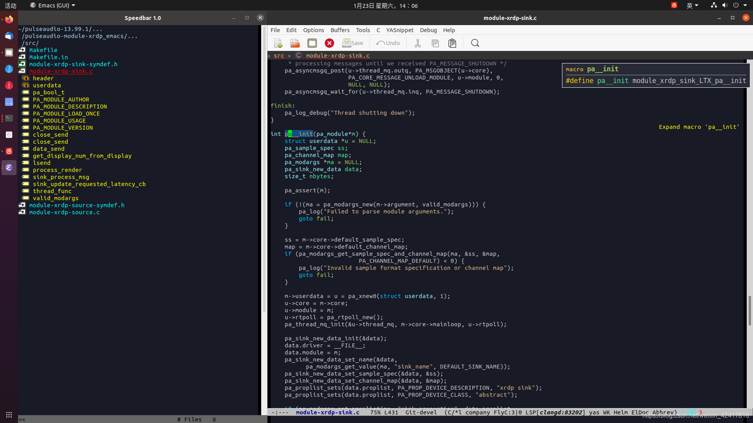Click the Paste clipboard icon
The height and width of the screenshot is (423, 753).
452,43
